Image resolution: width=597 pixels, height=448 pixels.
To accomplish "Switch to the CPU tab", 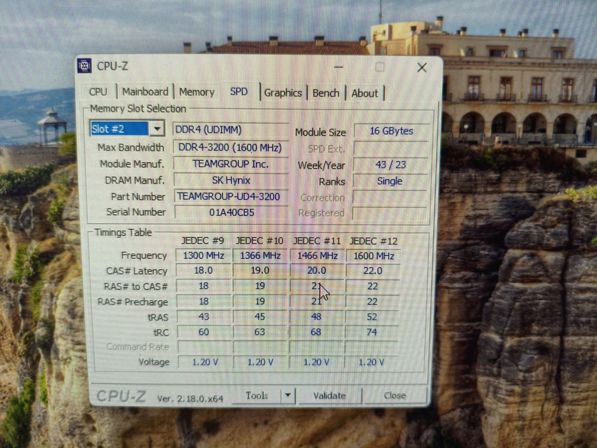I will [98, 92].
